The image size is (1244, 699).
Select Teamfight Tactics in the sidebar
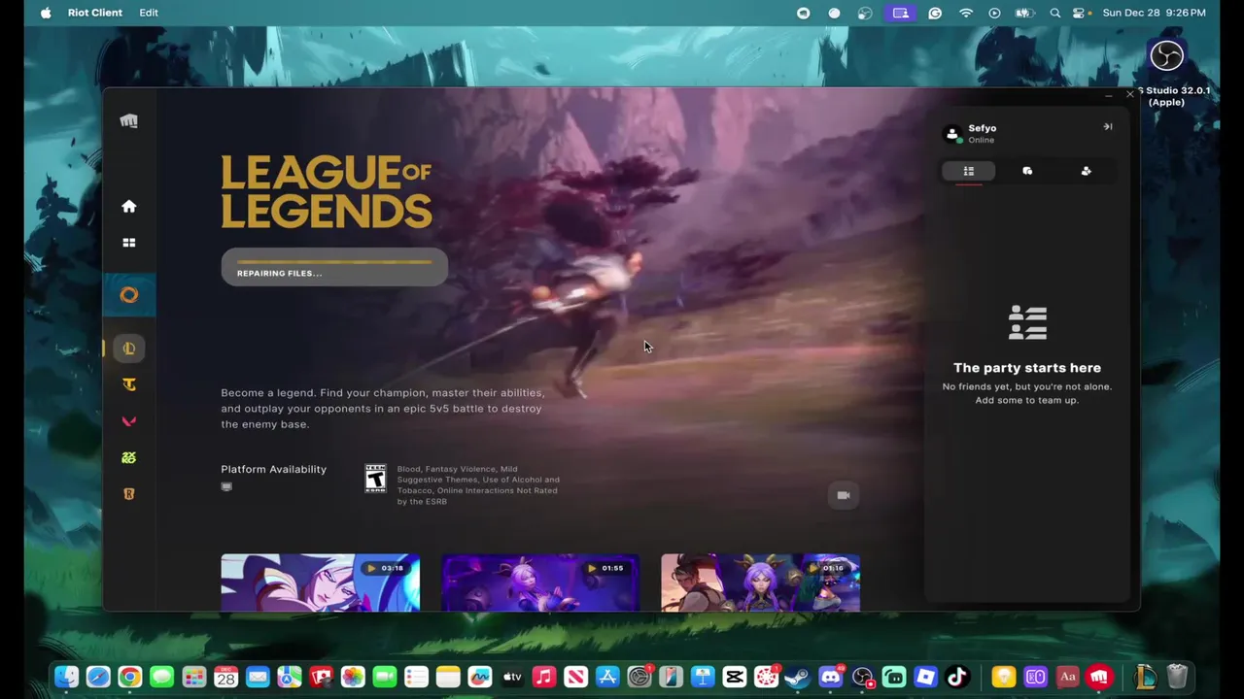pyautogui.click(x=128, y=384)
